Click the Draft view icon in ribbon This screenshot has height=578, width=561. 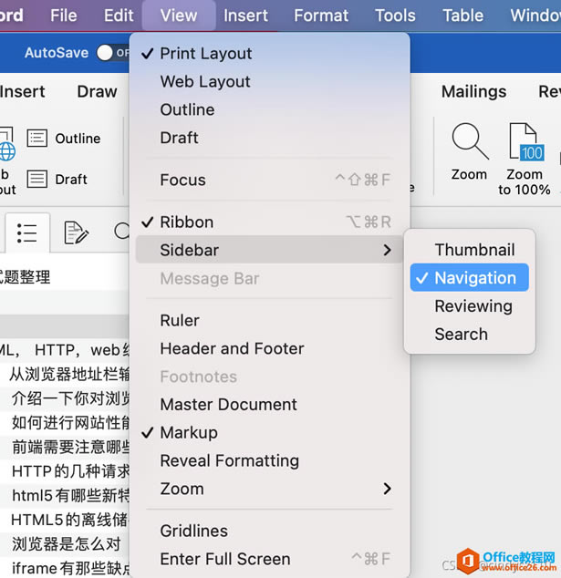(x=36, y=180)
